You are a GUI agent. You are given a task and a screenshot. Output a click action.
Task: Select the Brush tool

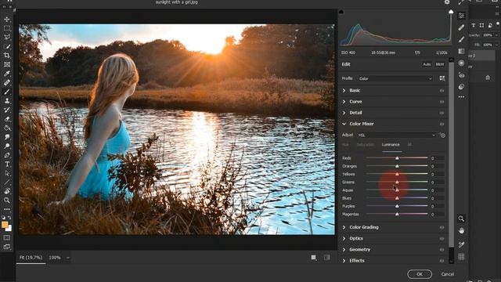tap(7, 92)
